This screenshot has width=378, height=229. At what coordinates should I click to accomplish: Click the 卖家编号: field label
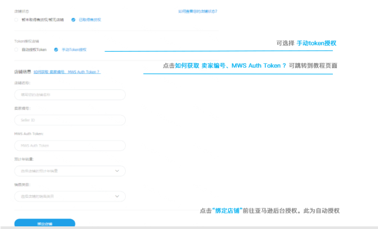point(22,108)
